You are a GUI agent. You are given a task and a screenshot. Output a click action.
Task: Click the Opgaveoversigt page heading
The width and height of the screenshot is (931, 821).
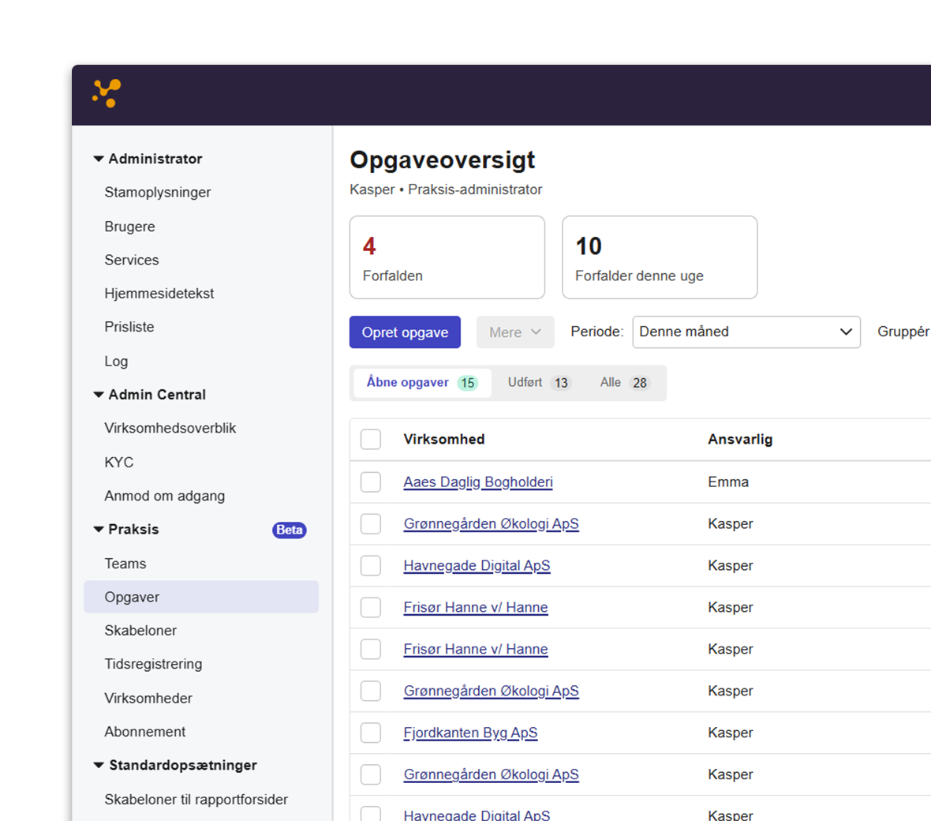[443, 159]
